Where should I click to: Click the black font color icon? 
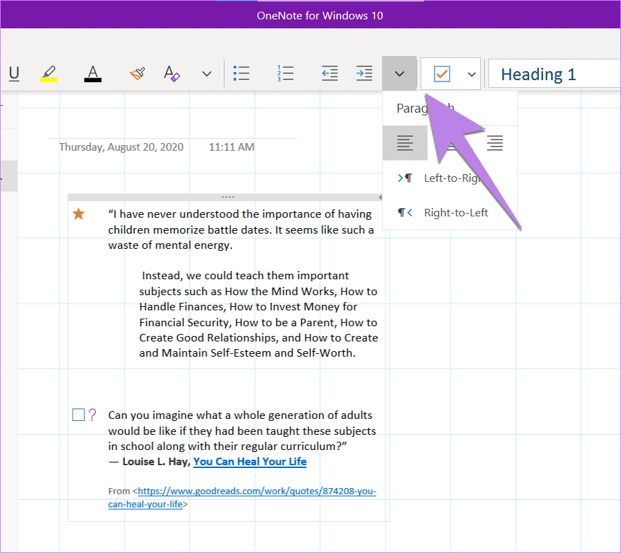point(93,74)
